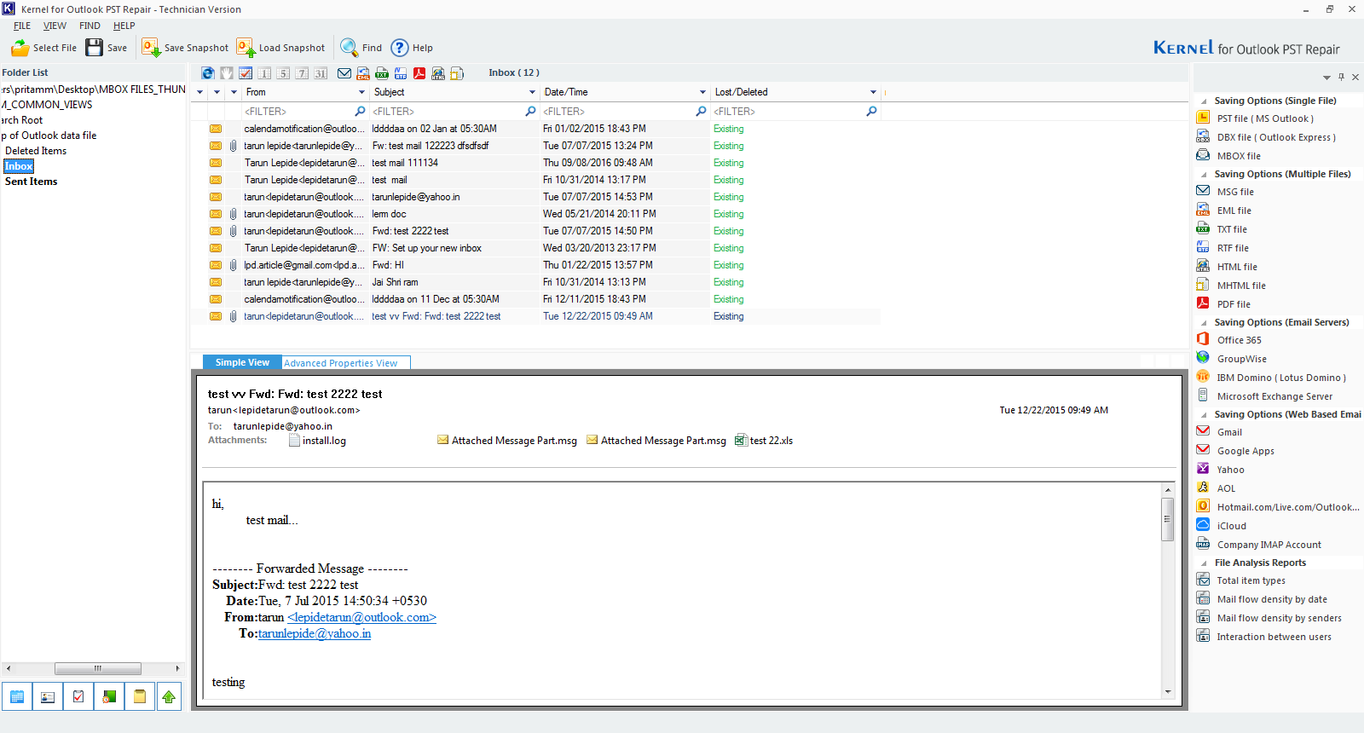Click the calendar checkmark icon above list

coord(246,73)
